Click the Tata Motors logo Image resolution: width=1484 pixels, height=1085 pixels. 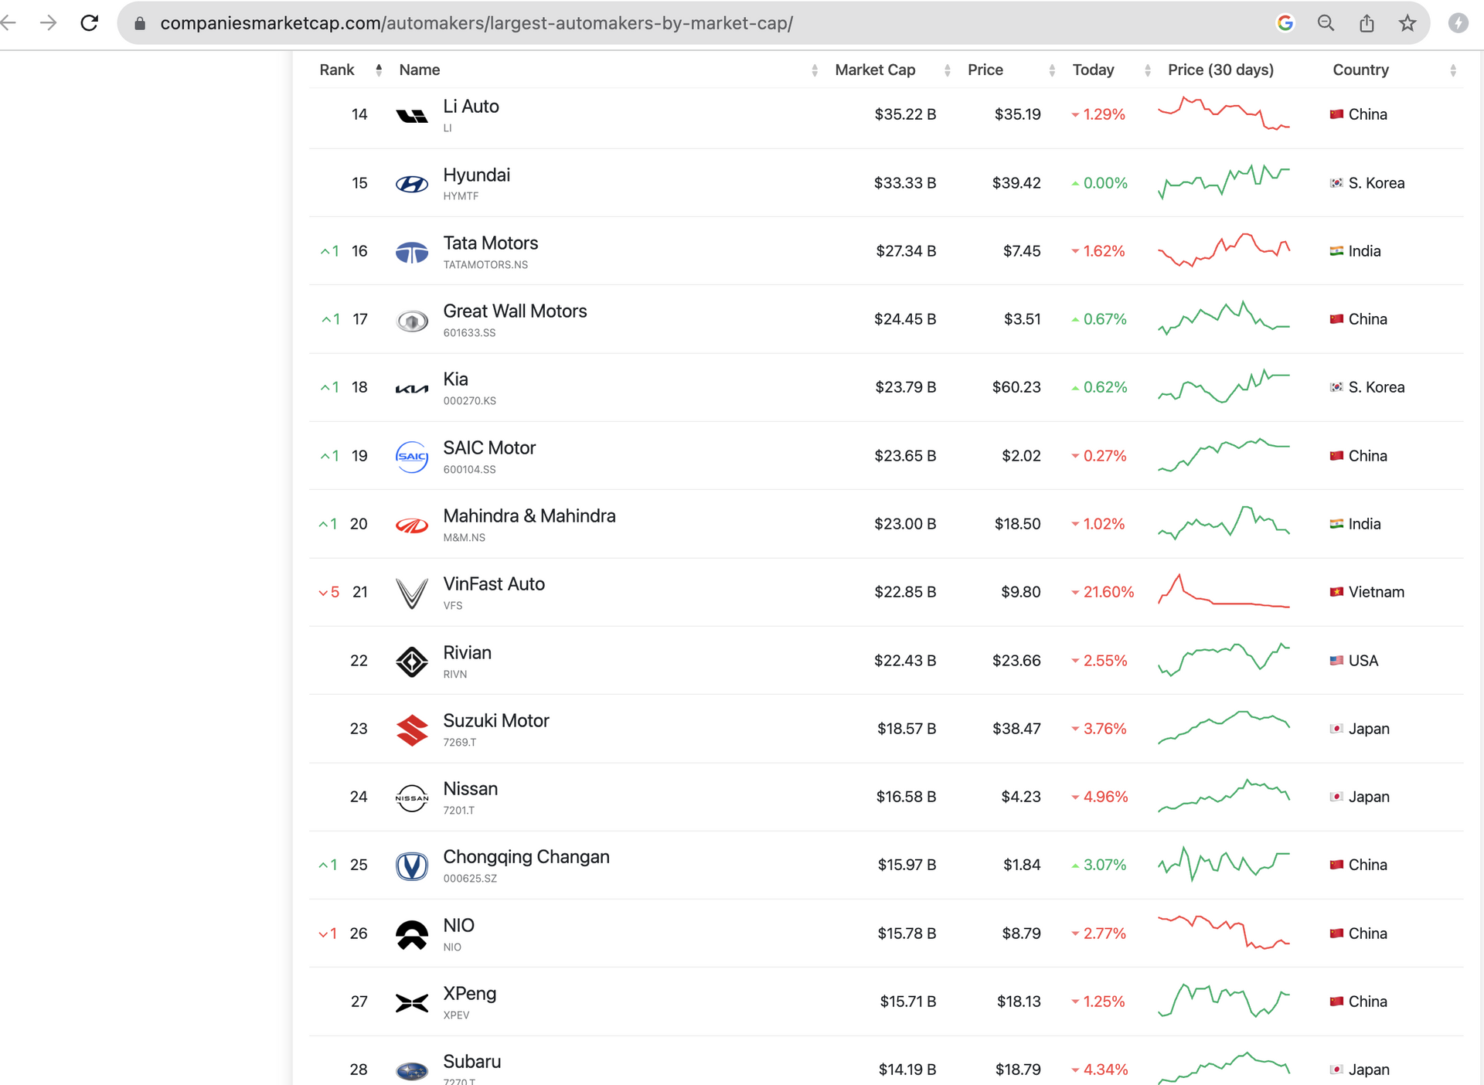pos(411,252)
